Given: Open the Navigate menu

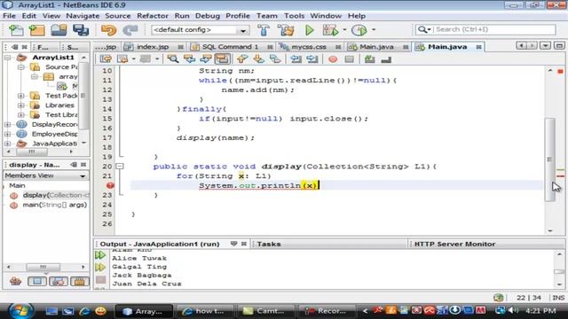Looking at the screenshot, I should (83, 16).
